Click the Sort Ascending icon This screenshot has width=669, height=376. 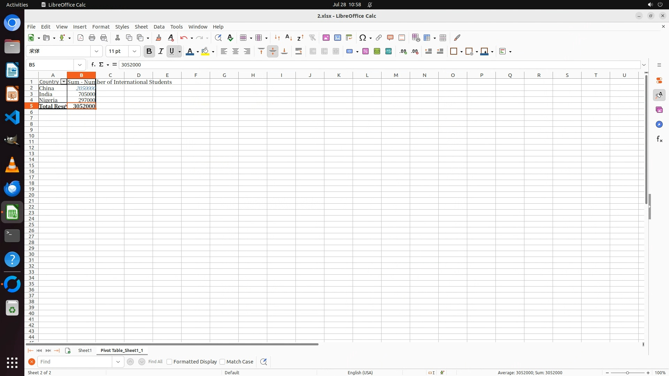click(289, 38)
